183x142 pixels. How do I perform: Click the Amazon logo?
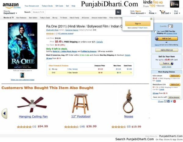[x=11, y=5]
